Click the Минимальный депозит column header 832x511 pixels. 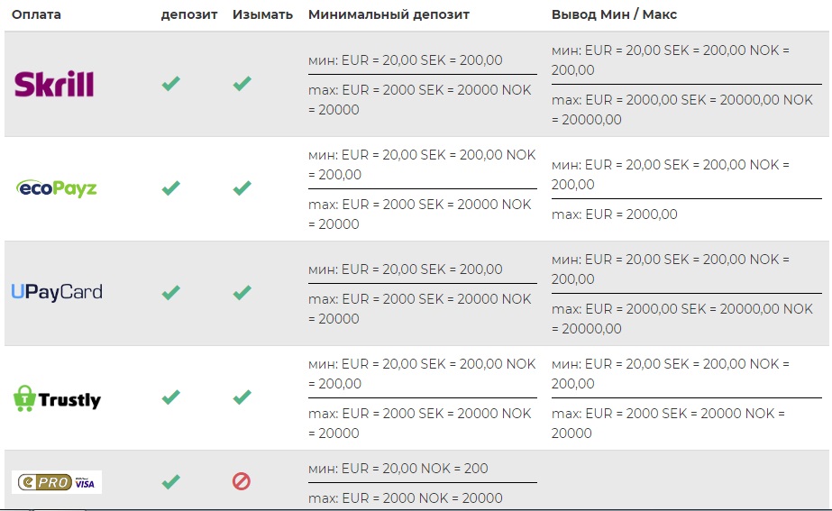[389, 14]
